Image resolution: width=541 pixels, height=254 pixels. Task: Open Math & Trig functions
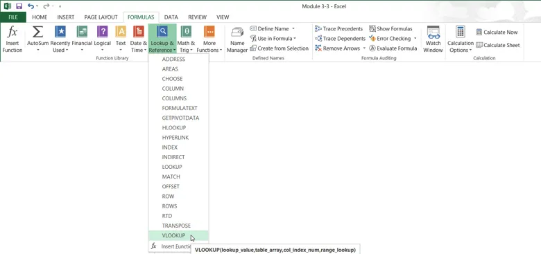pos(186,39)
